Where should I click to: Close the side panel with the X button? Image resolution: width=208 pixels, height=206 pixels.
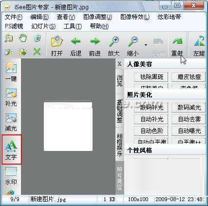click(x=120, y=64)
